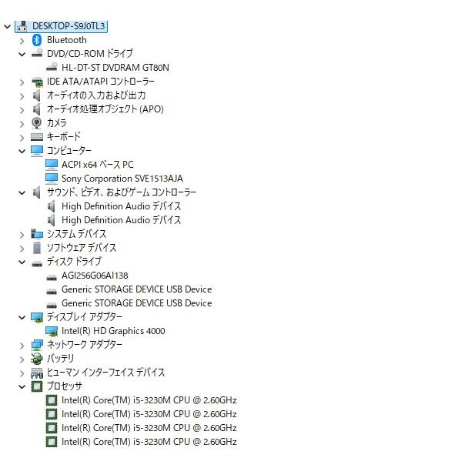Collapse the ディスプレイ アダプター category

22,318
